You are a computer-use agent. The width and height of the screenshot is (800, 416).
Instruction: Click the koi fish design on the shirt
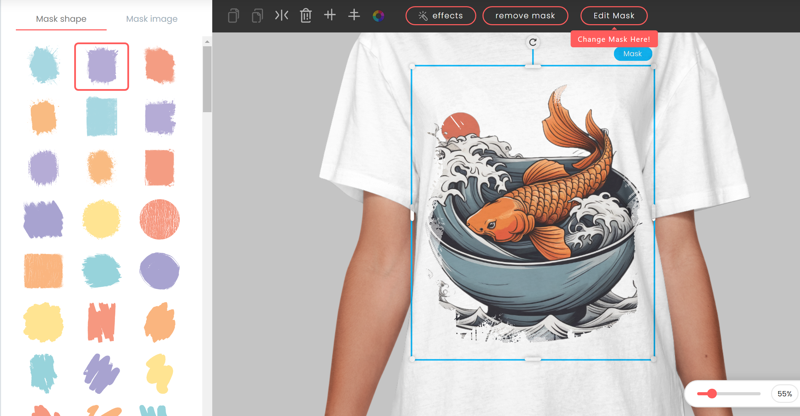click(533, 214)
